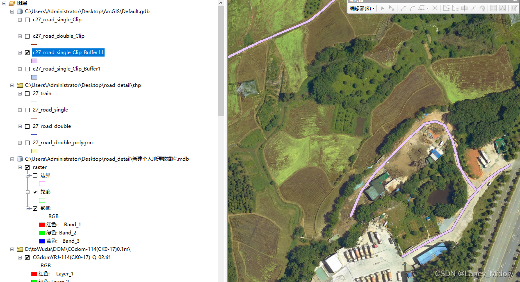The image size is (520, 282).
Task: Open the c27_road_single_Clip_Buffer1 blue symbol swatch
Action: pyautogui.click(x=34, y=77)
